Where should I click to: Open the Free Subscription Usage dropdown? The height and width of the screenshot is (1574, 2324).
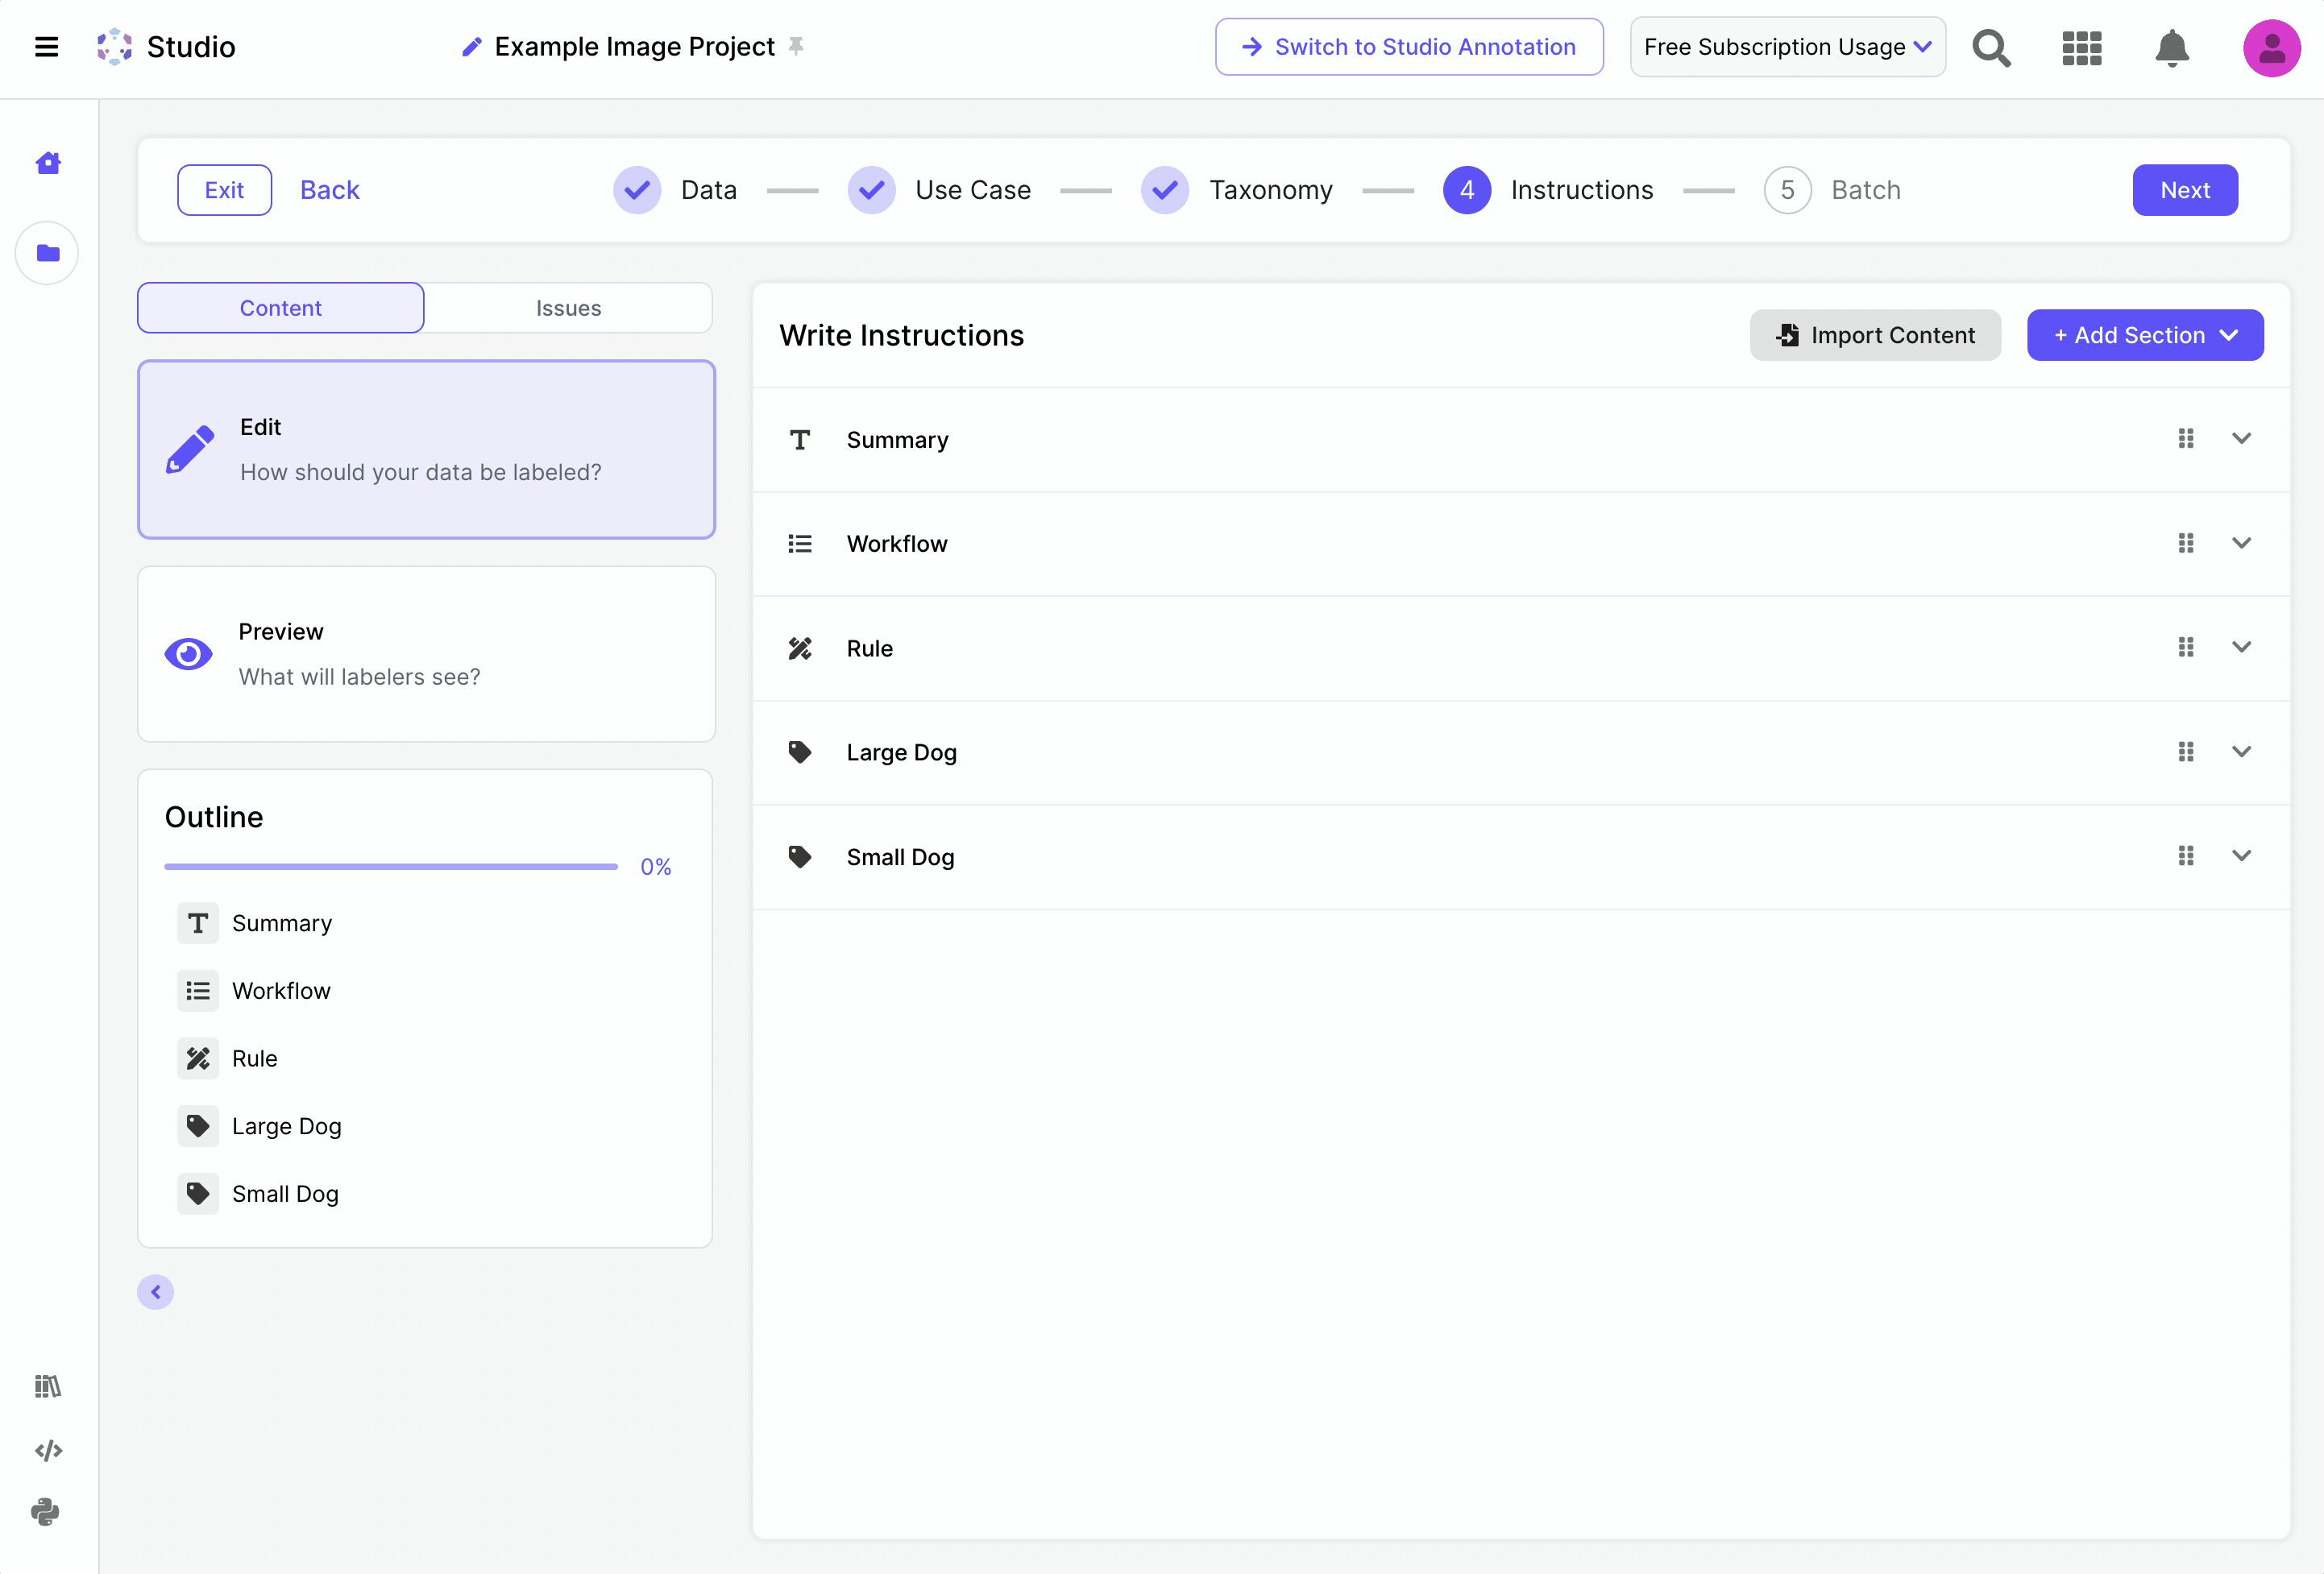point(1787,47)
